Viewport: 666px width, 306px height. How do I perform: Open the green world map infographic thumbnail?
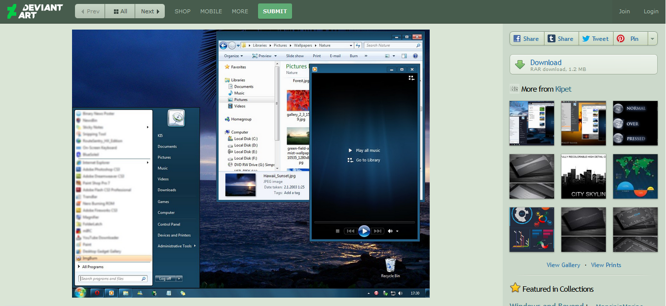[x=635, y=176]
